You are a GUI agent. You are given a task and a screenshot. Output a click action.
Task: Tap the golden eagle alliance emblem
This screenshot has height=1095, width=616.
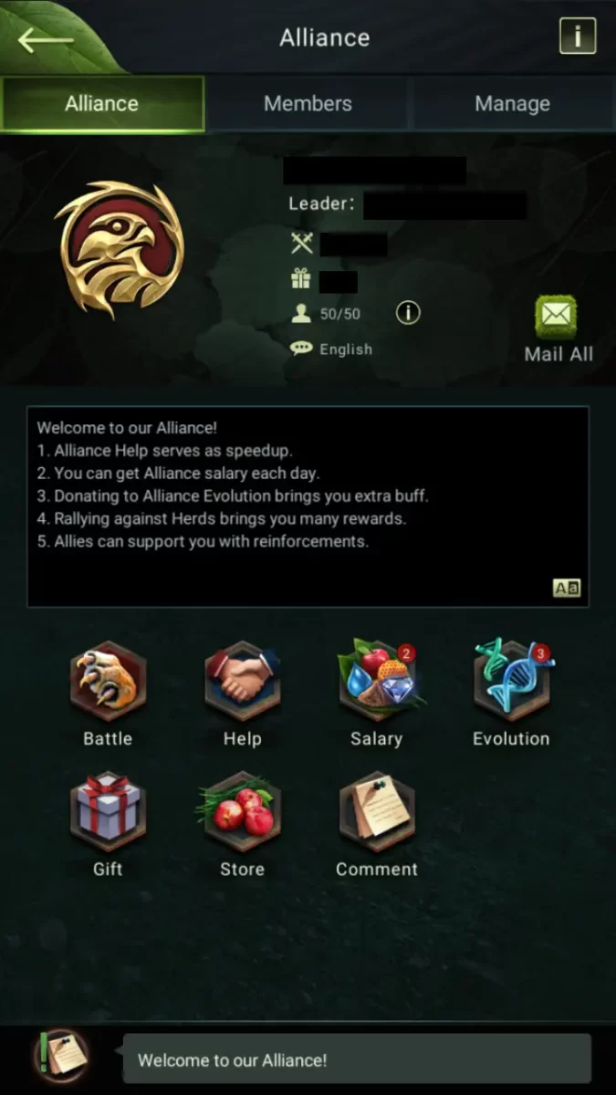tap(119, 248)
